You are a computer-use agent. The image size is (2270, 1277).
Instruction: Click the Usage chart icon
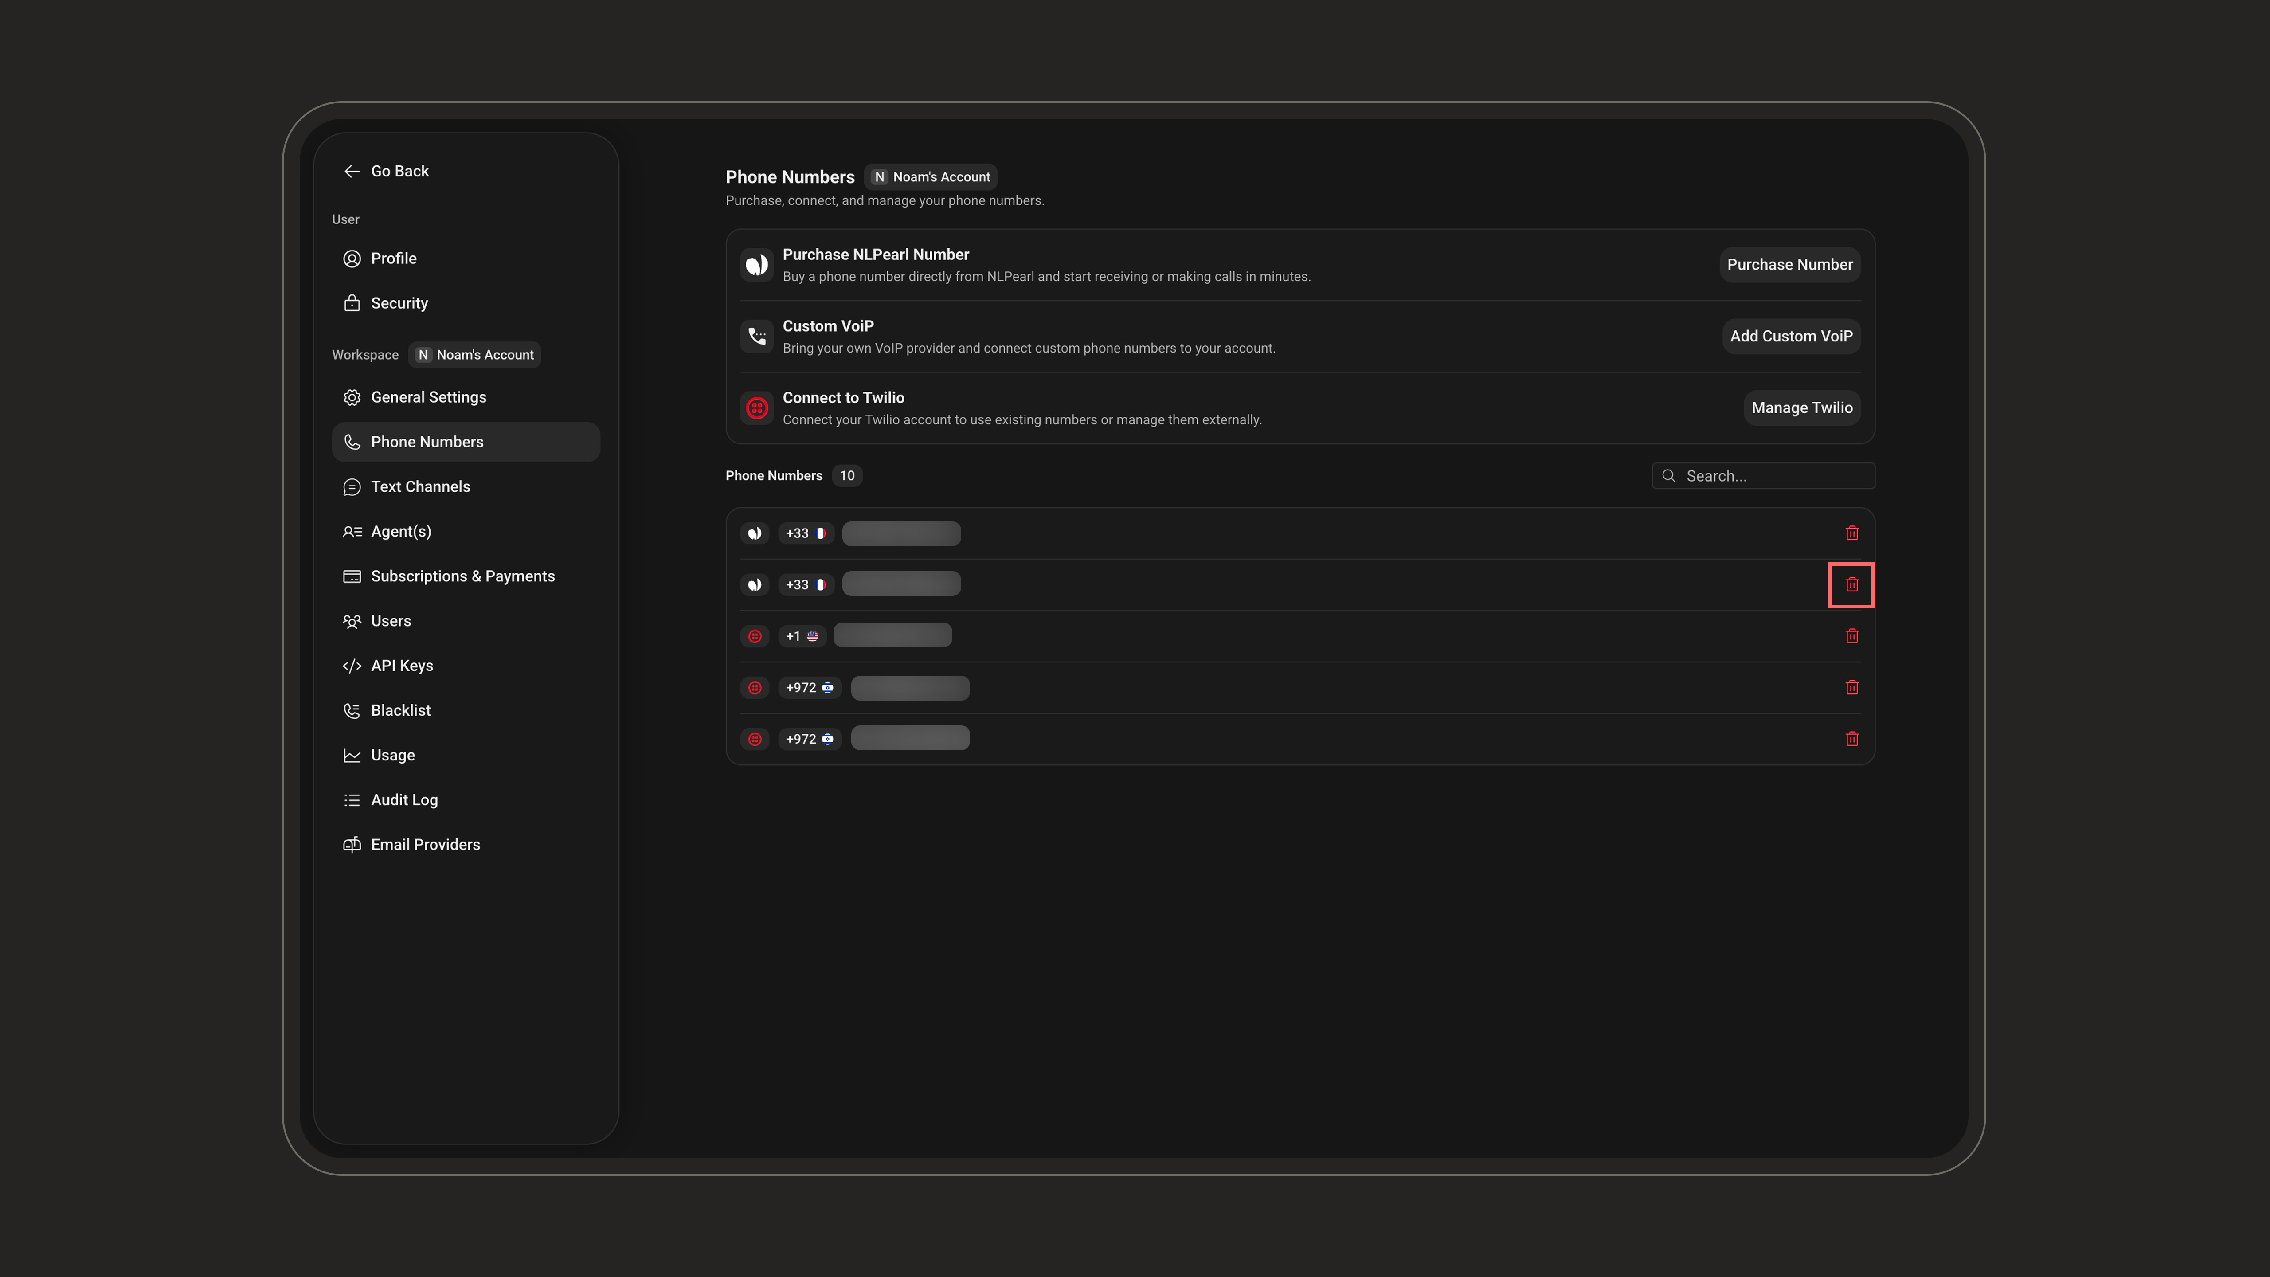click(x=352, y=755)
